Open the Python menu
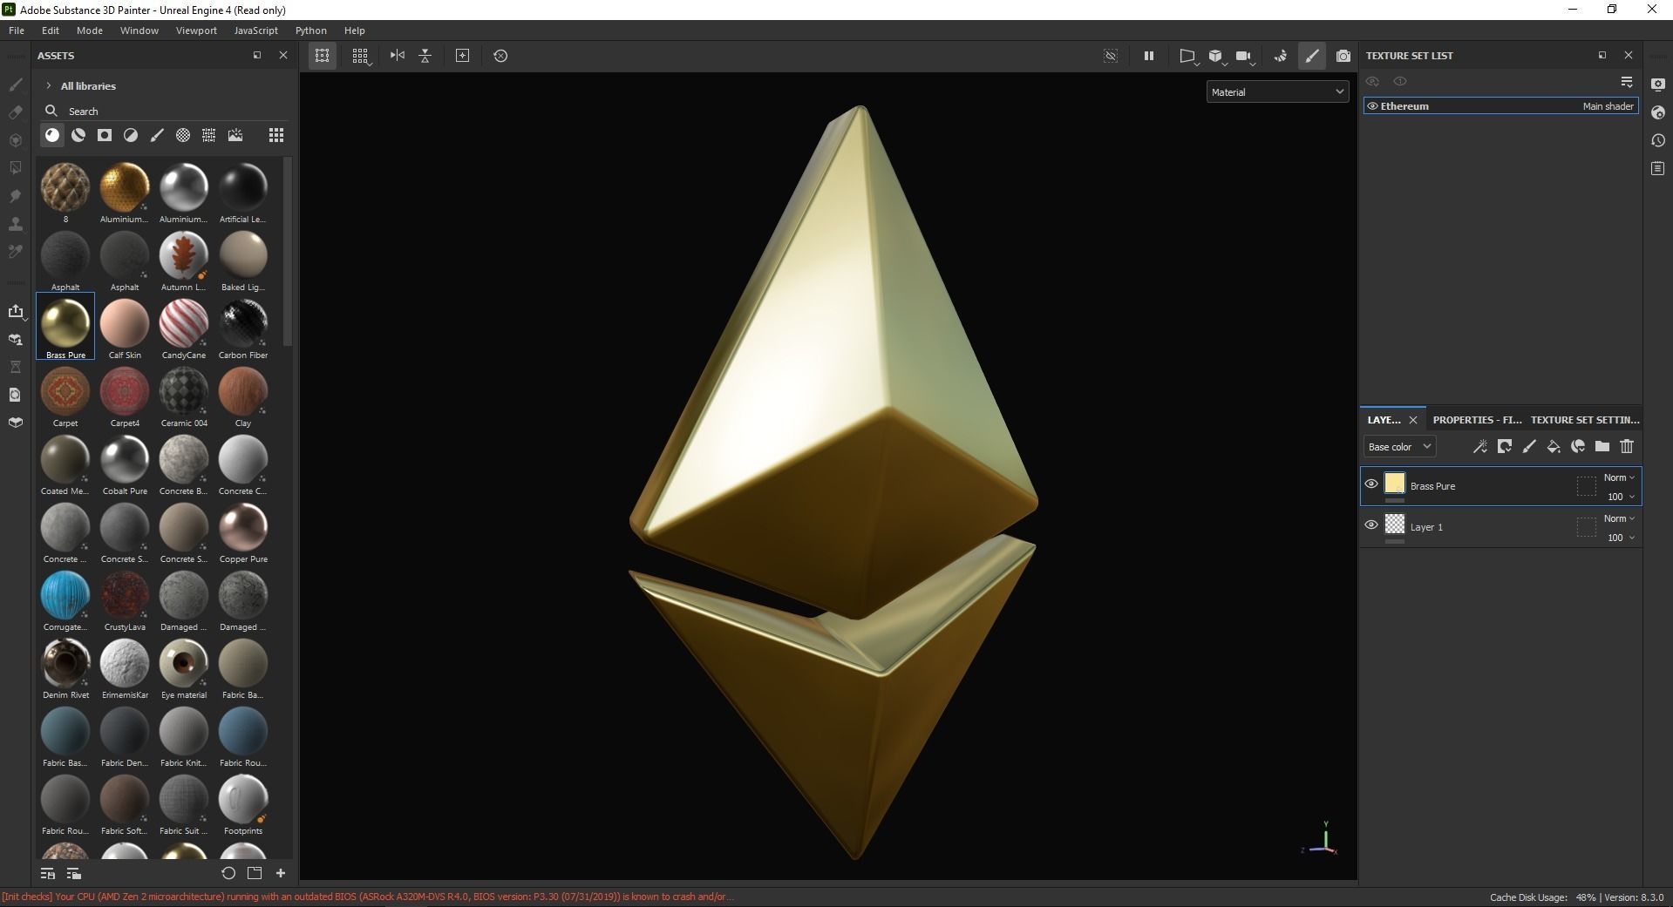The height and width of the screenshot is (907, 1673). (x=311, y=30)
